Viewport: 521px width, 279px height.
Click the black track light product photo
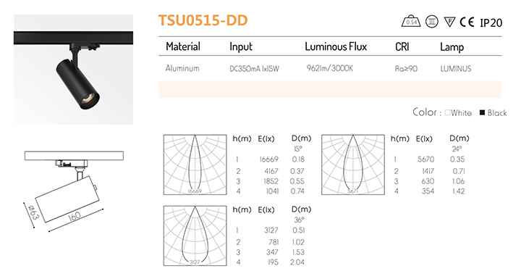click(x=73, y=70)
